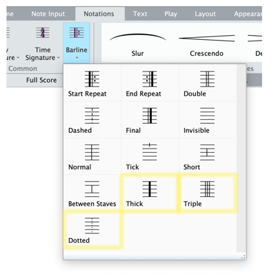The image size is (276, 276).
Task: Choose the Dotted barline
Action: coord(92,230)
